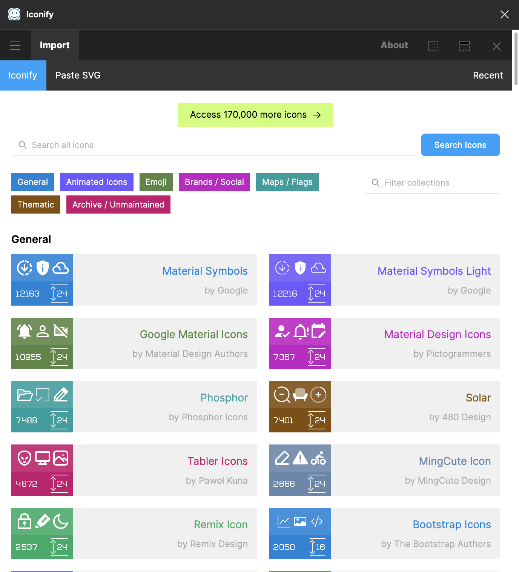
Task: Open Material Design Icons collection
Action: [x=438, y=334]
